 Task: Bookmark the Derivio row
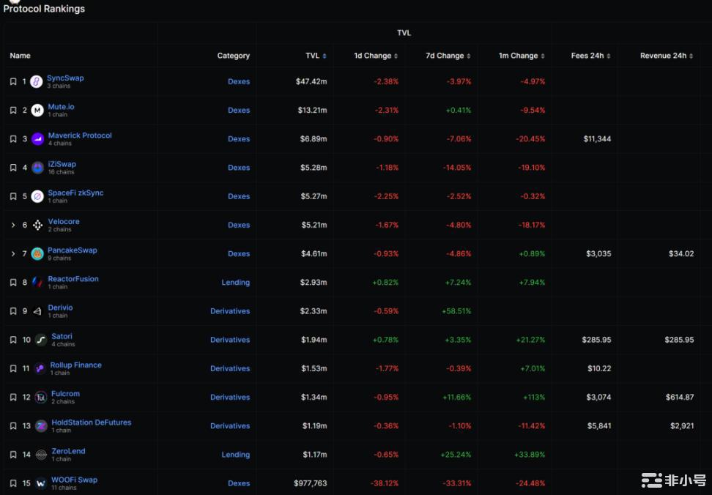coord(13,311)
